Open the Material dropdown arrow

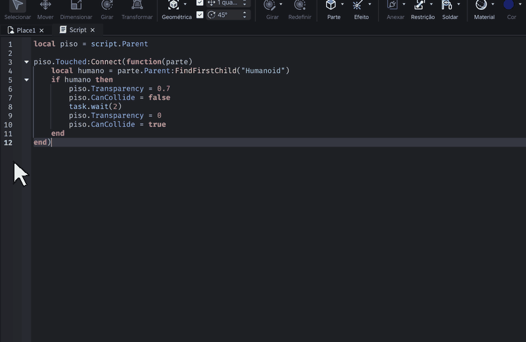492,4
